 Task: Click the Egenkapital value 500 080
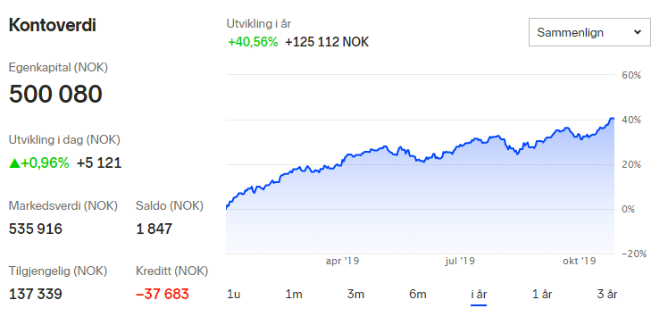(x=55, y=94)
